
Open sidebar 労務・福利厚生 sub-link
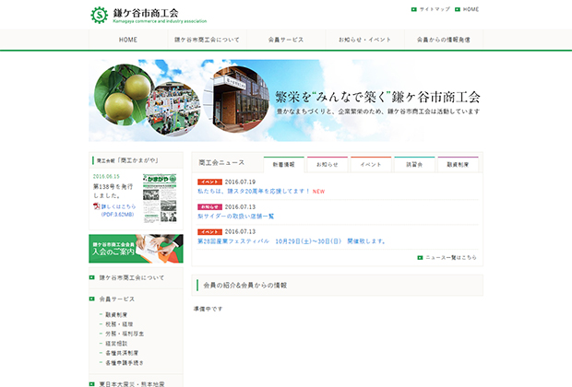pyautogui.click(x=125, y=334)
